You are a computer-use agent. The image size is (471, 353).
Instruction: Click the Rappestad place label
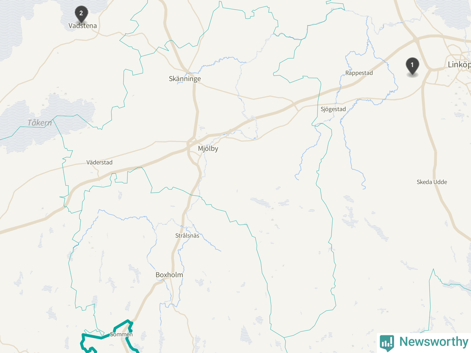[359, 73]
